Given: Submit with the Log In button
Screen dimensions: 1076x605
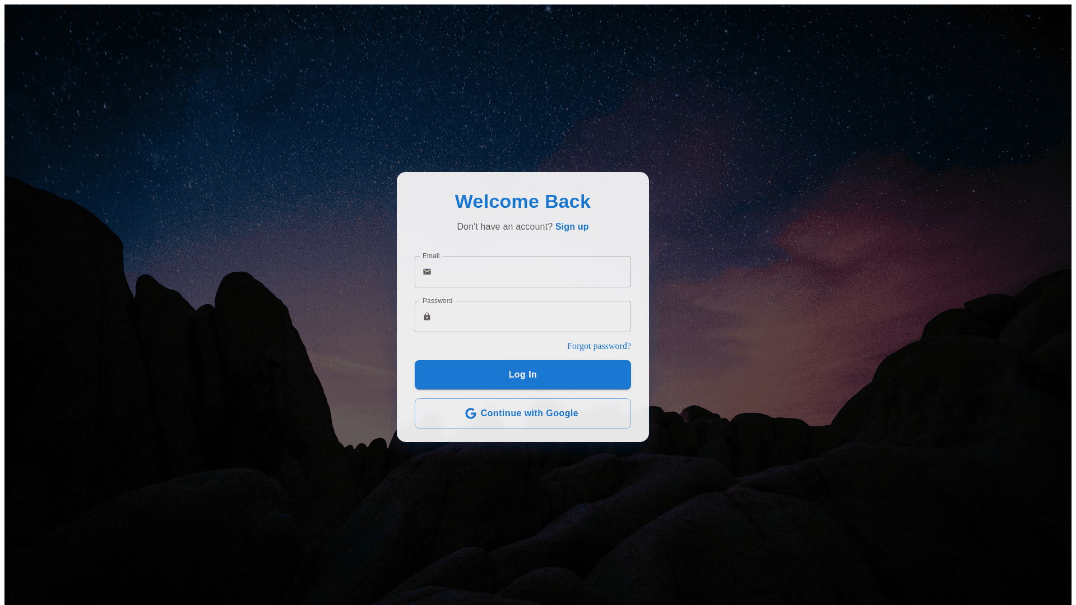Looking at the screenshot, I should (523, 375).
